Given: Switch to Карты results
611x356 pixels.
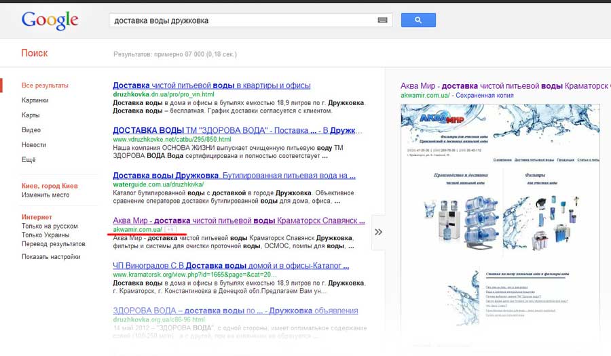Looking at the screenshot, I should [31, 115].
